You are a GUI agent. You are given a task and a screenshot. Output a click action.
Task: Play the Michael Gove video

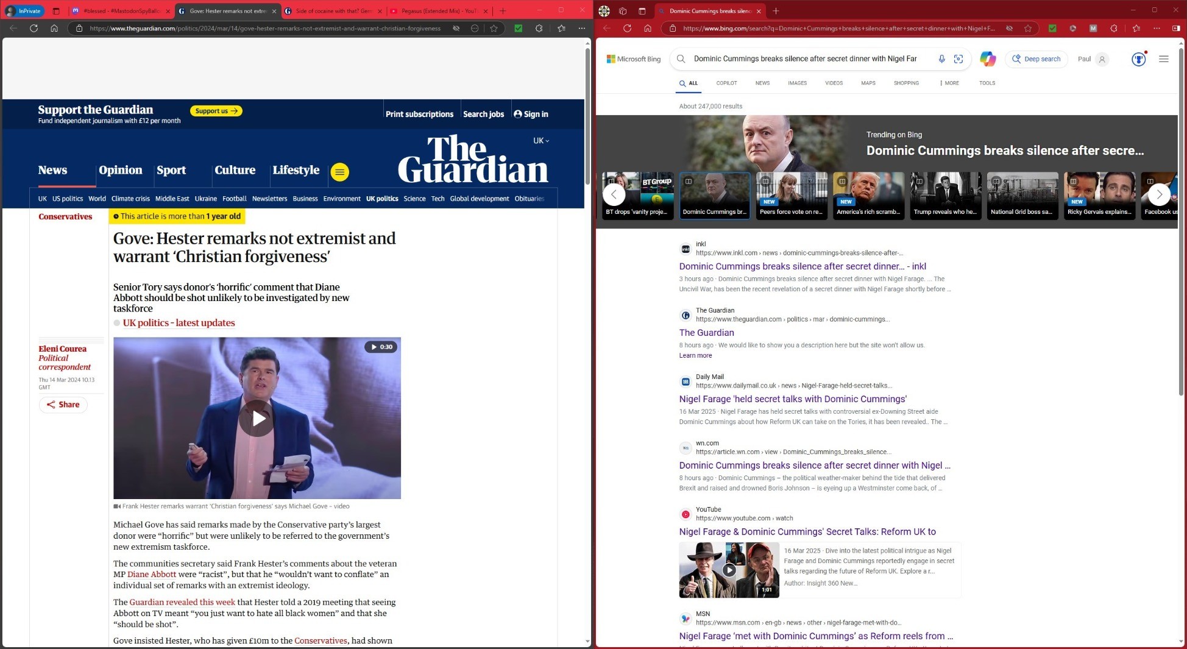257,419
